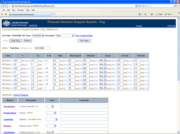Click Australian Government crest logo

click(7, 23)
